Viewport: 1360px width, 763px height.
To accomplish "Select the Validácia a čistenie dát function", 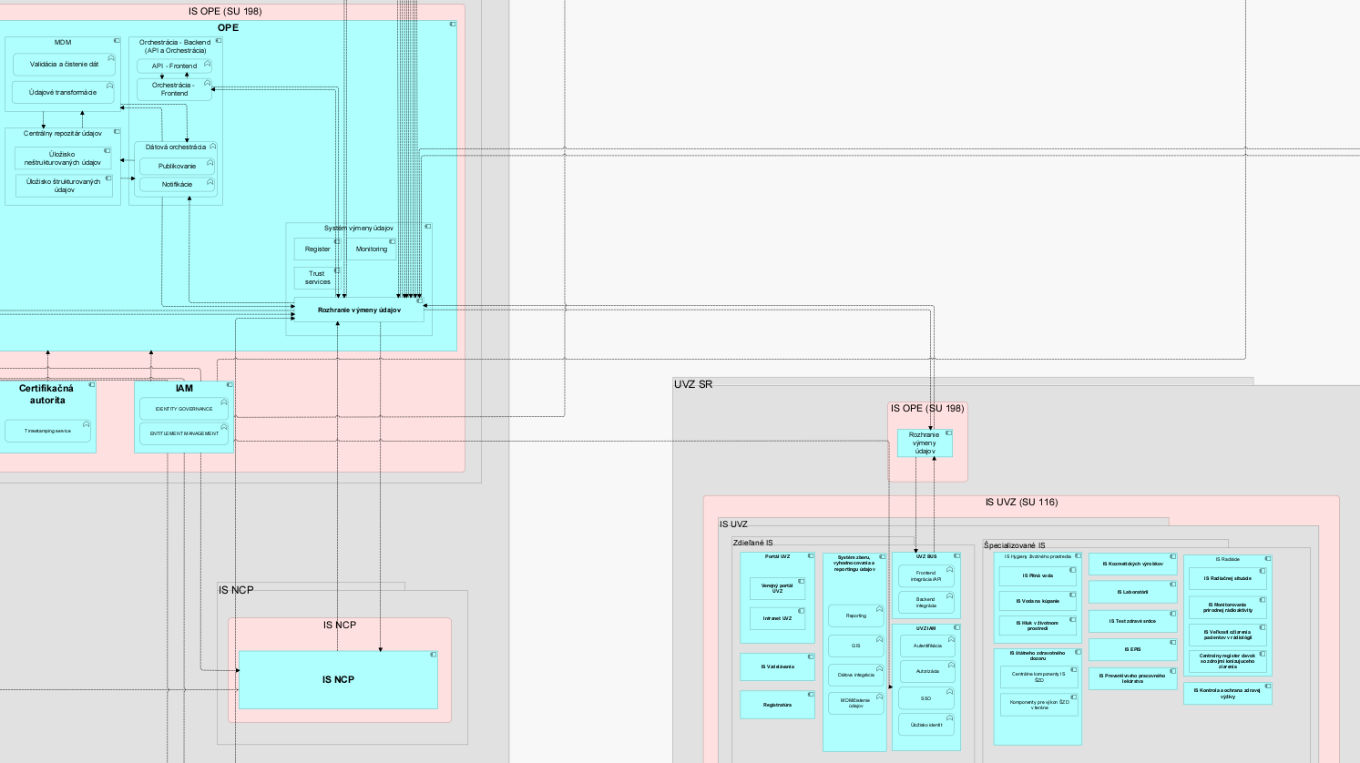I will pyautogui.click(x=64, y=65).
